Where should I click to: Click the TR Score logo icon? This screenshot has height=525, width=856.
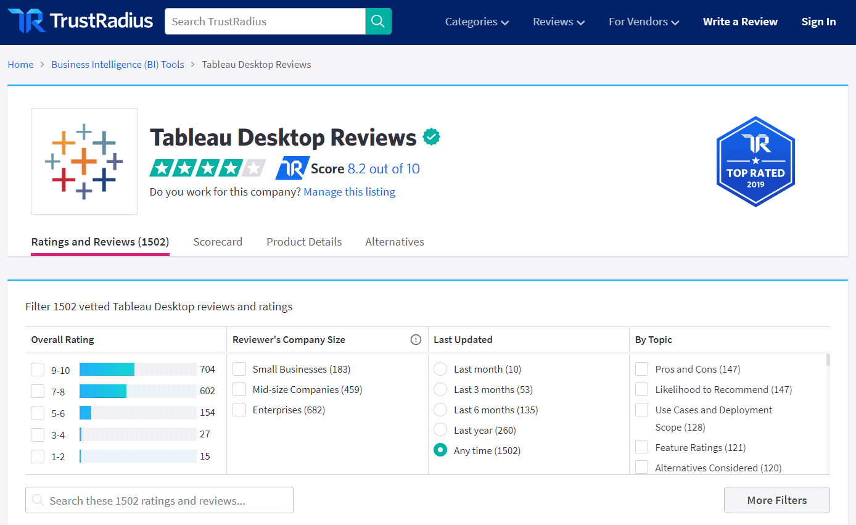pyautogui.click(x=291, y=168)
